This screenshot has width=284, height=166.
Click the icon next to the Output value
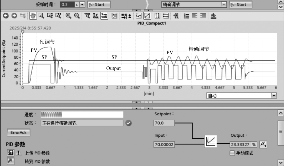(x=263, y=144)
